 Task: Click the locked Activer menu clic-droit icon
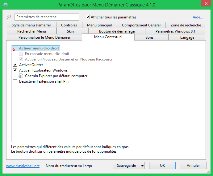point(14,49)
